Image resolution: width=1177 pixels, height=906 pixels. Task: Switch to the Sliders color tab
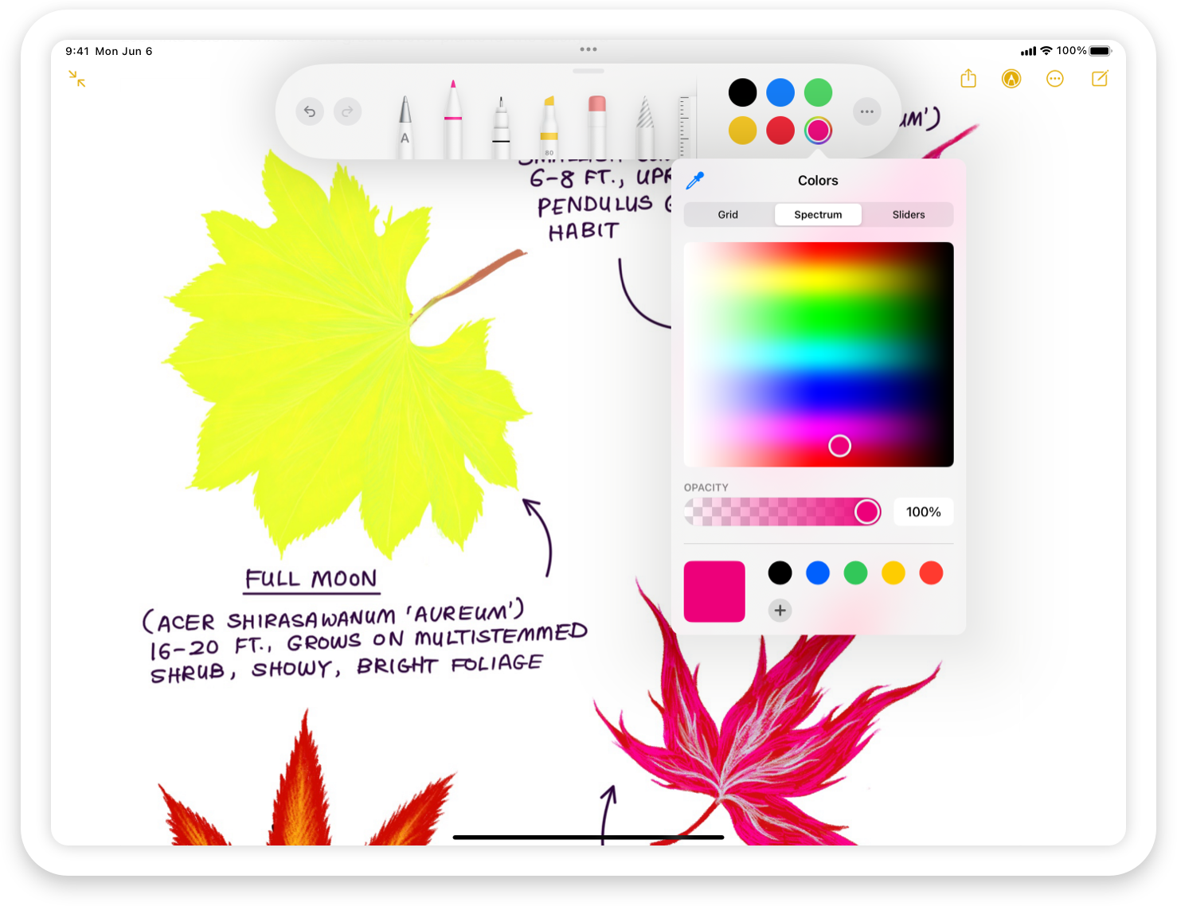pos(909,214)
